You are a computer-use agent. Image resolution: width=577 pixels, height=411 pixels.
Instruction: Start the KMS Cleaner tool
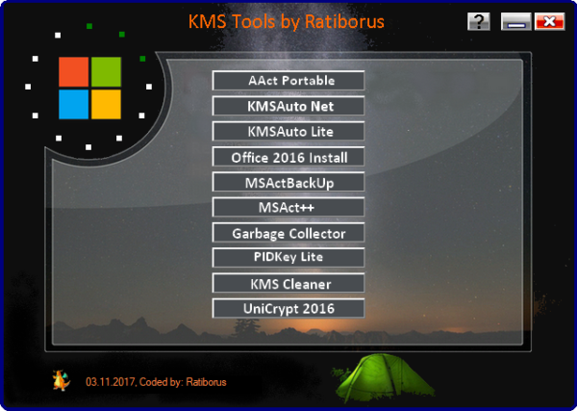(x=288, y=284)
